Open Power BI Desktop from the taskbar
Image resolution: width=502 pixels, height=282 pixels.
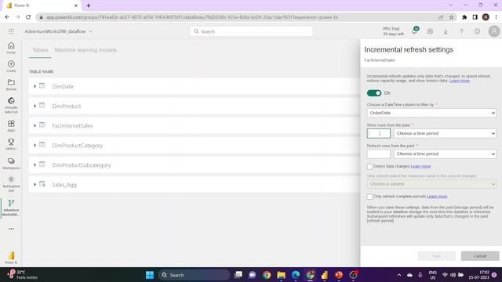click(324, 275)
